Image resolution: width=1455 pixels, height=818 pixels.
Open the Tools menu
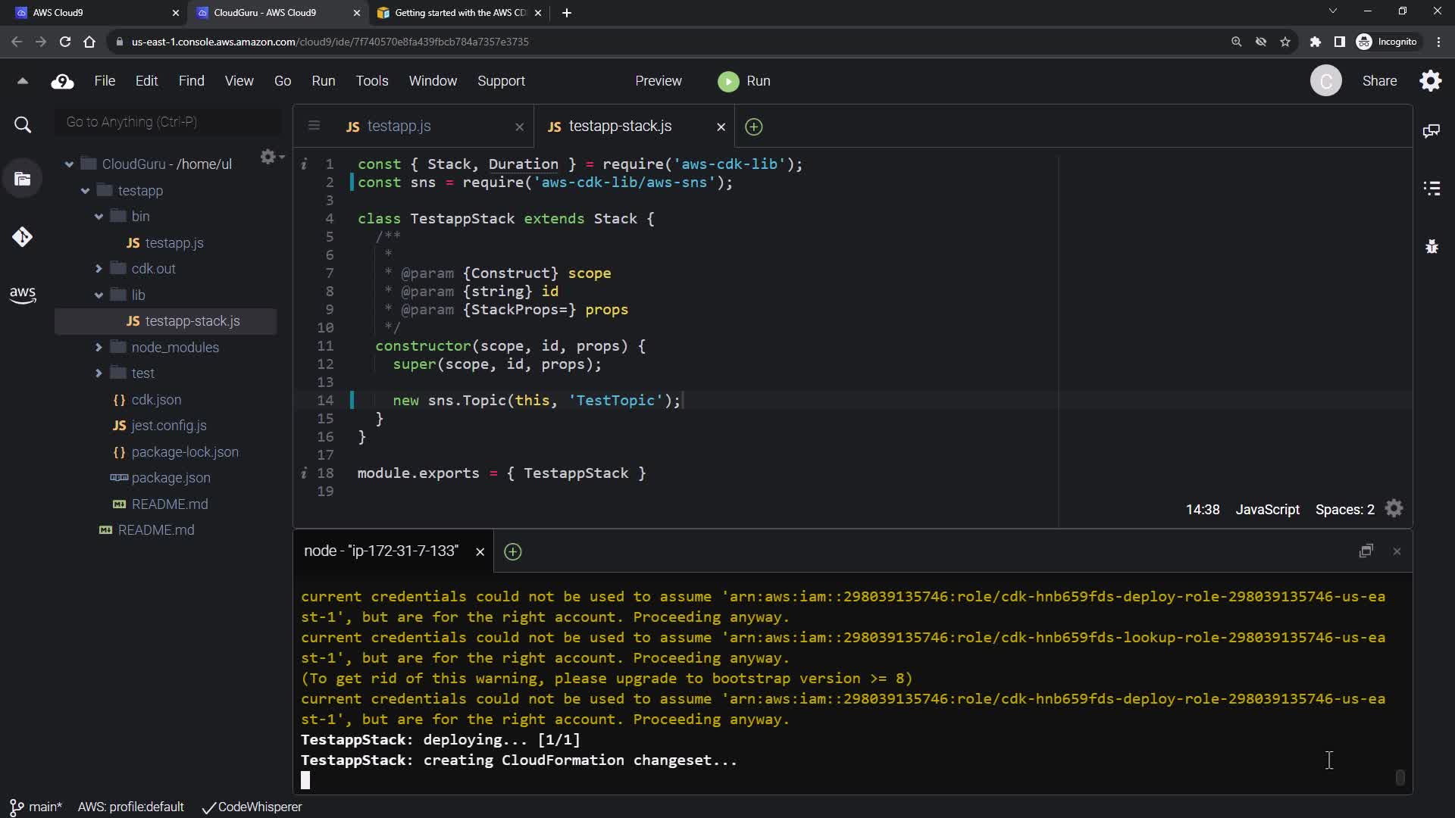(x=372, y=81)
